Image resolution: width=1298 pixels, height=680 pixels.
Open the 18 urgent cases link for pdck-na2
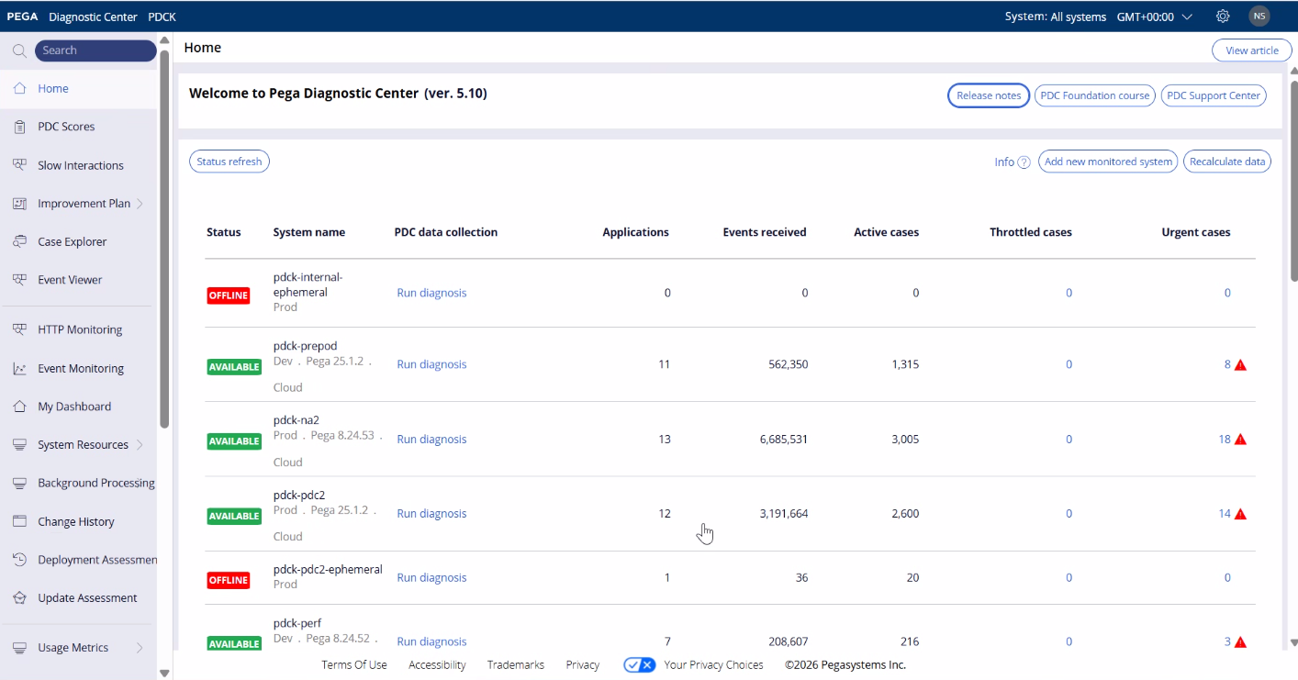pos(1225,440)
